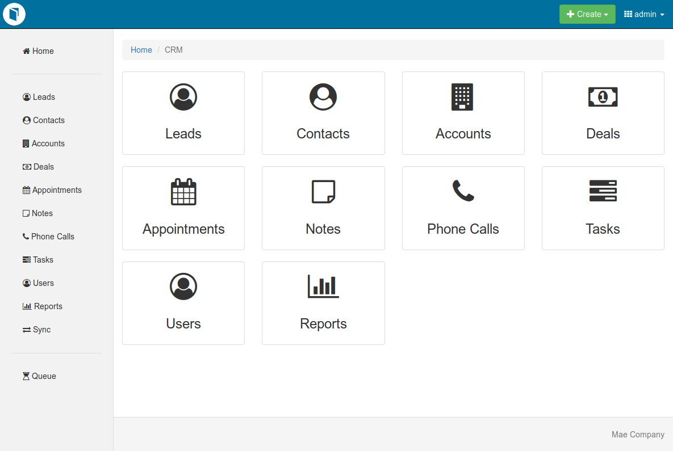Open the large Phone Calls tile icon

pos(463,192)
